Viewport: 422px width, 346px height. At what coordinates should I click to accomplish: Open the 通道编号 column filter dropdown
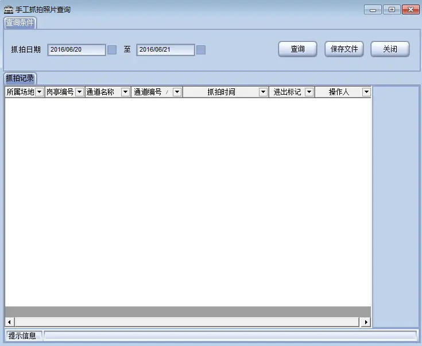(x=177, y=92)
